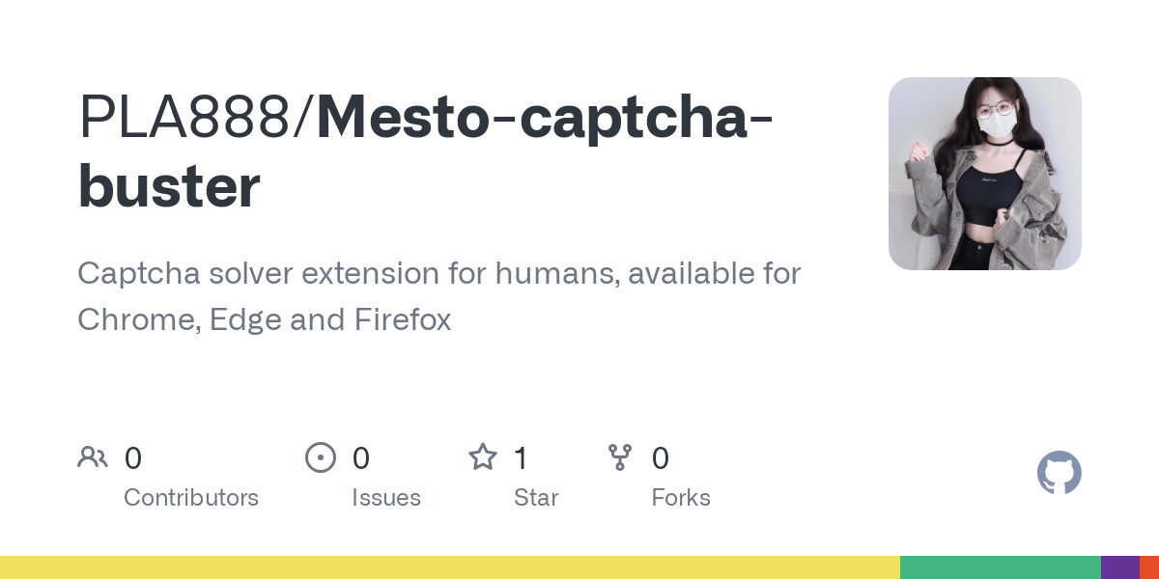Select the Issues label

(386, 498)
